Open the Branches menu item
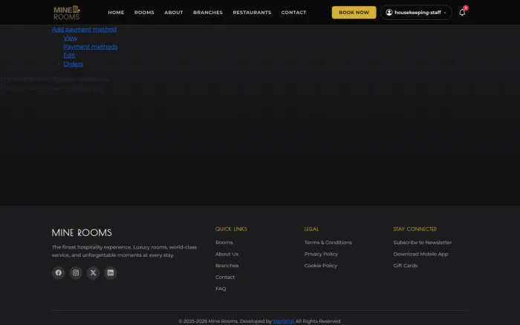Viewport: 520px width, 325px height. pos(208,13)
